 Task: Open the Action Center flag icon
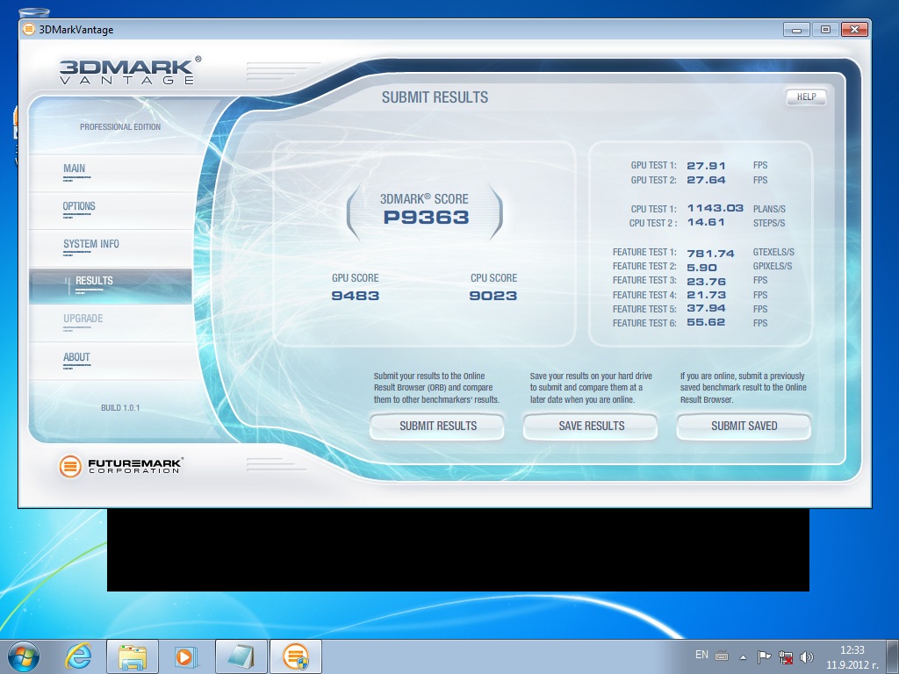click(764, 656)
